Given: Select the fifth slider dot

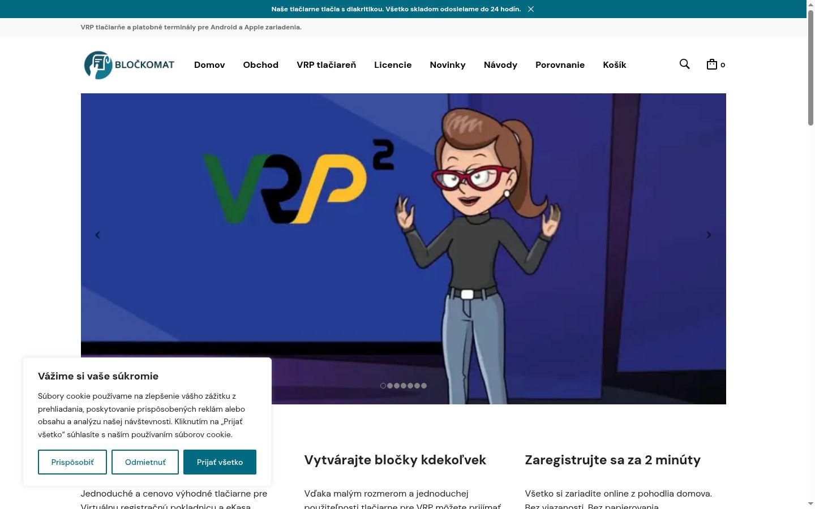Looking at the screenshot, I should [x=410, y=386].
